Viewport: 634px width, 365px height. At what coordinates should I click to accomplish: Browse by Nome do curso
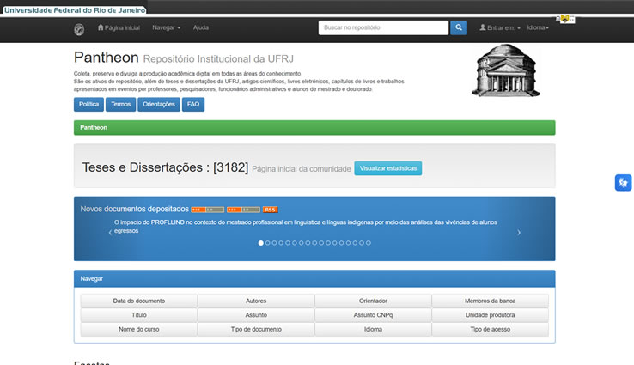(139, 329)
